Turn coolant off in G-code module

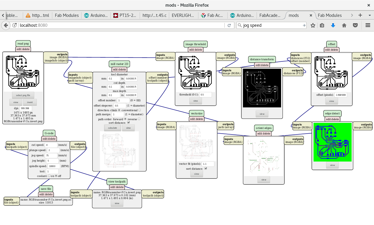click(56, 176)
